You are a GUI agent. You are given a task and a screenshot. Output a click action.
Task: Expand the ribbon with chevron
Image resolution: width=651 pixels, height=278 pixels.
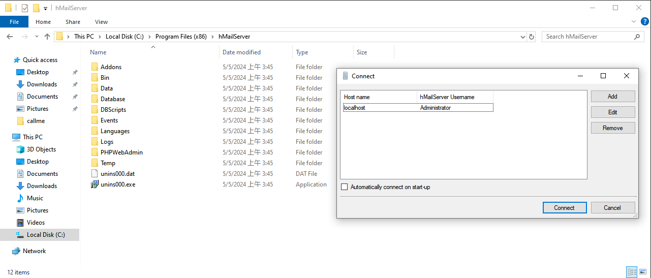click(633, 21)
